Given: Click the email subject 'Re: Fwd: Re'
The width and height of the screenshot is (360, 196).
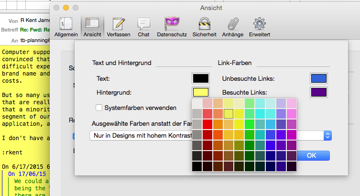Looking at the screenshot, I should tap(35, 30).
